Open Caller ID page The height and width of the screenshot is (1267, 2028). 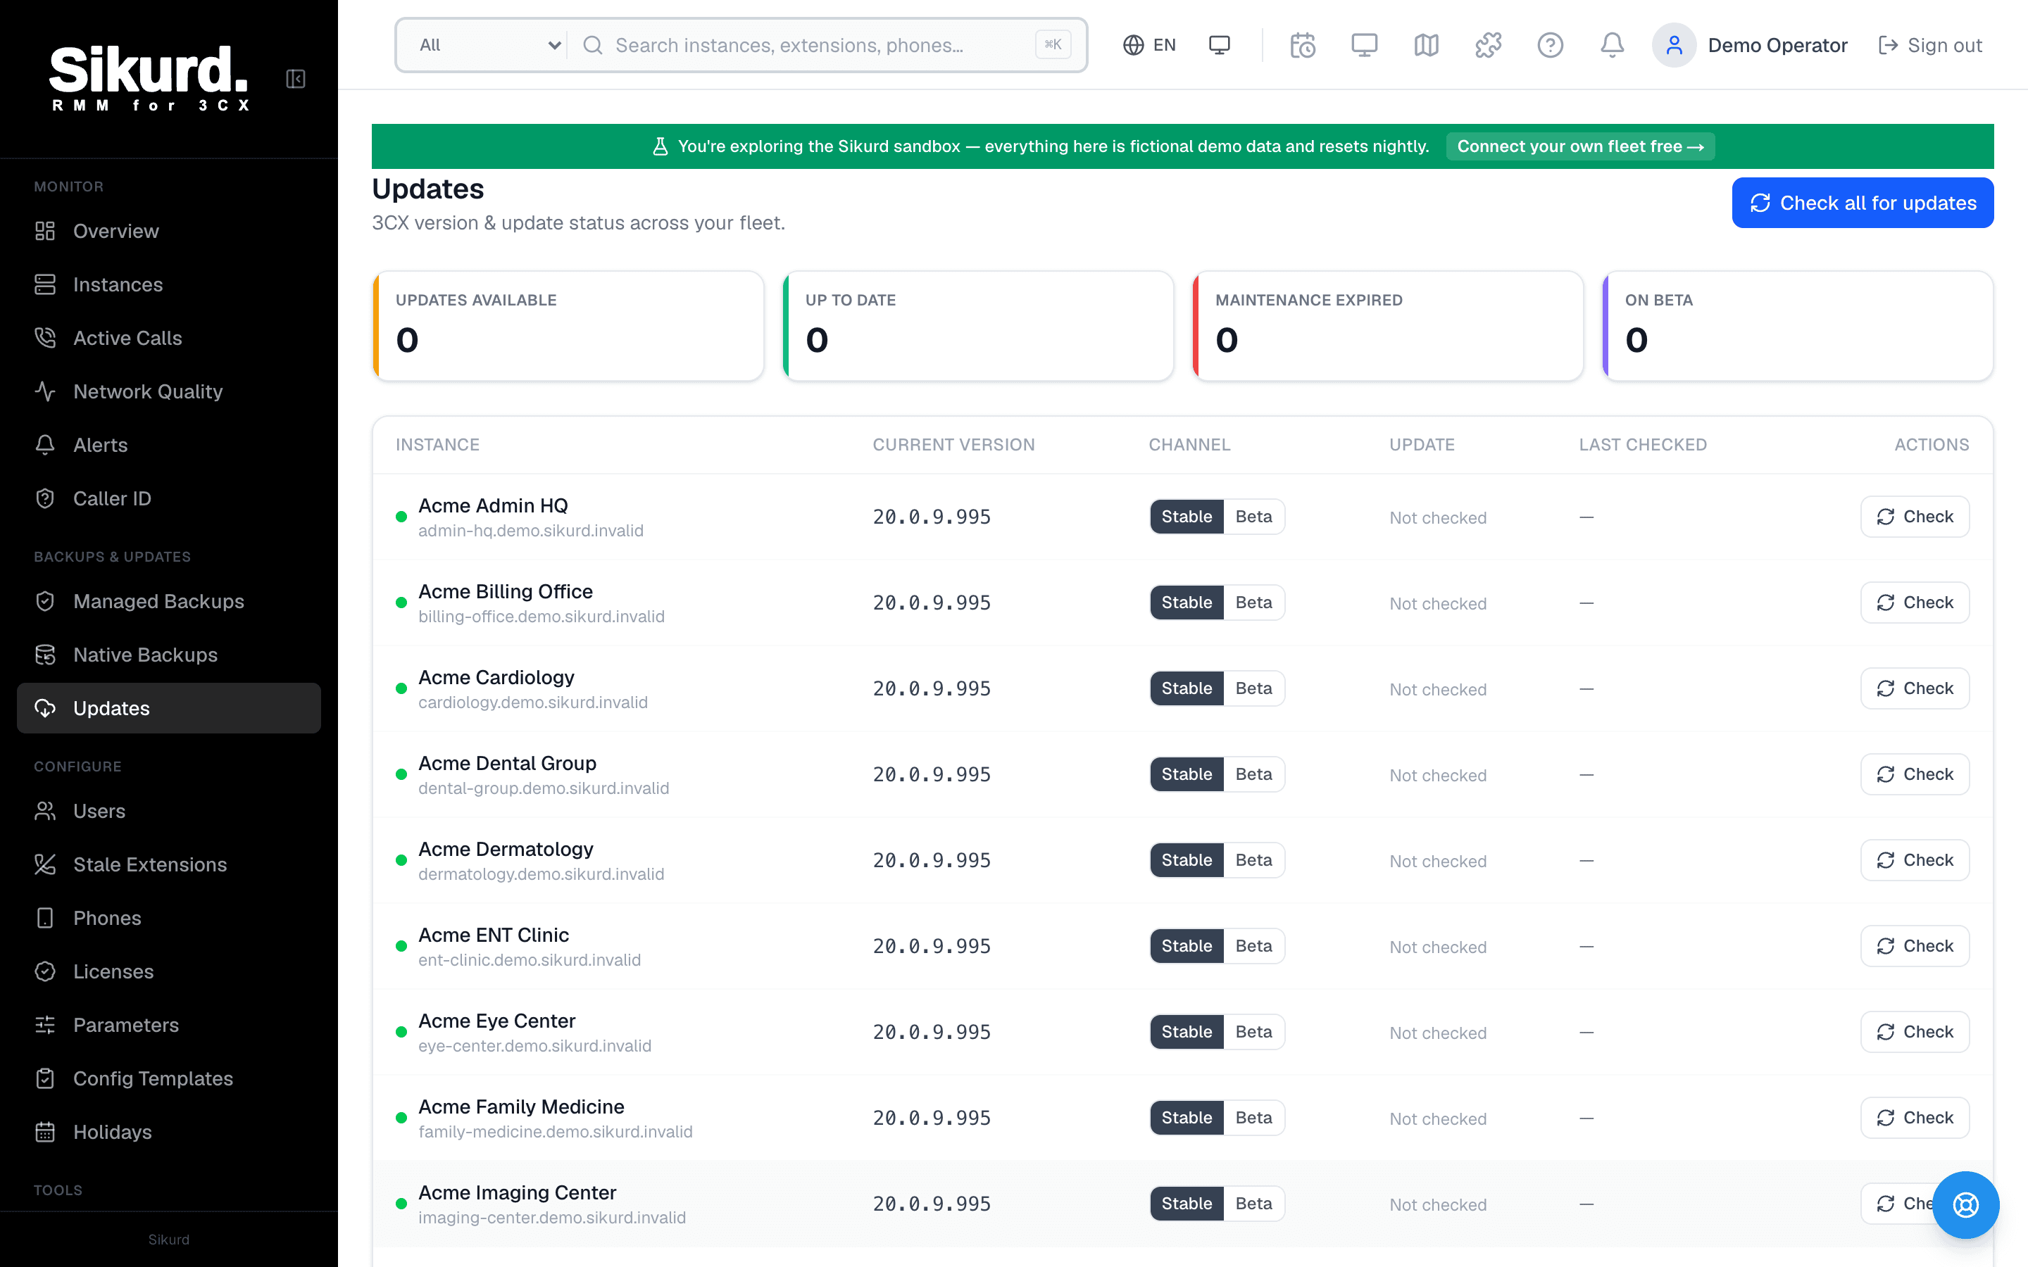coord(168,498)
